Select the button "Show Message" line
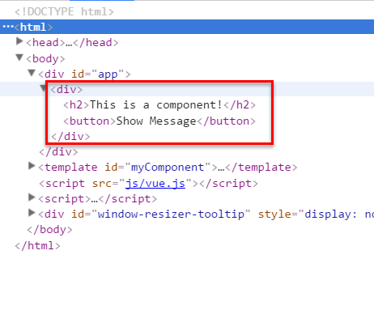 [x=159, y=121]
